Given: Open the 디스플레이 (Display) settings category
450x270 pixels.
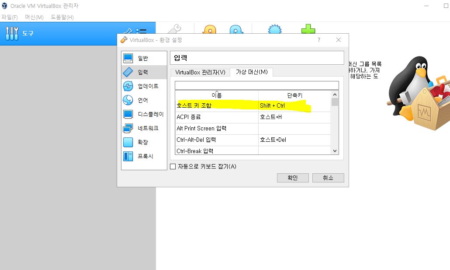Looking at the screenshot, I should click(x=144, y=114).
